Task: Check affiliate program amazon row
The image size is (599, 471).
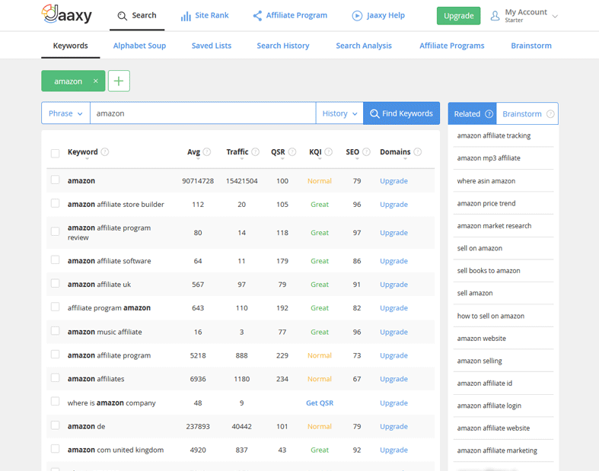Action: [x=55, y=307]
